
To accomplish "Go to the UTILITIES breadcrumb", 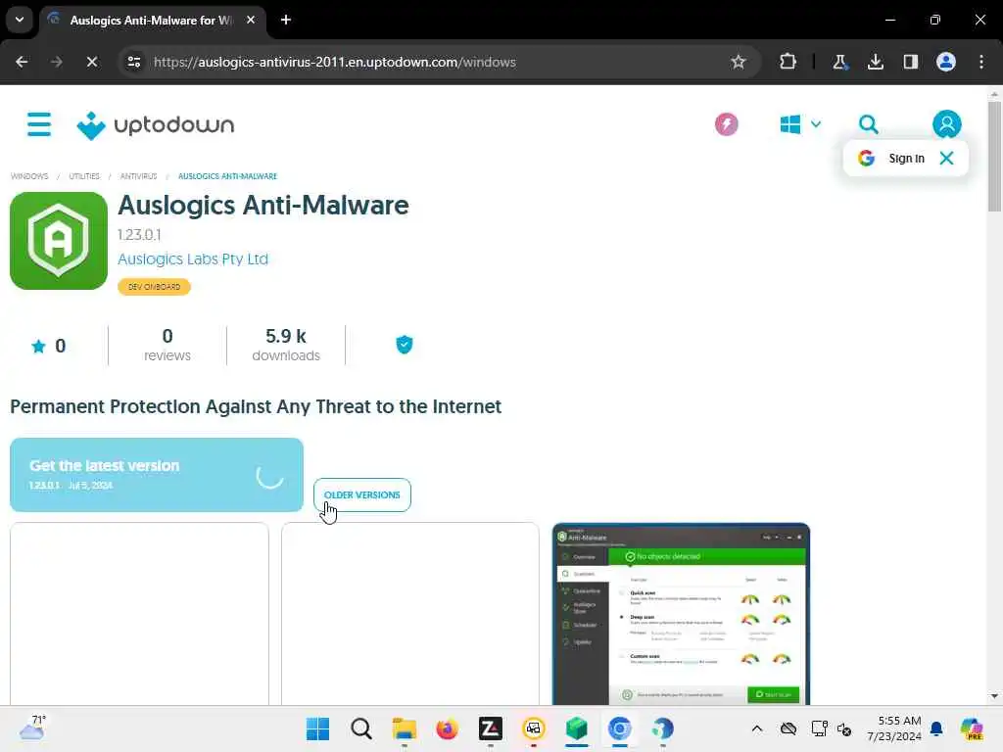I will [x=84, y=176].
